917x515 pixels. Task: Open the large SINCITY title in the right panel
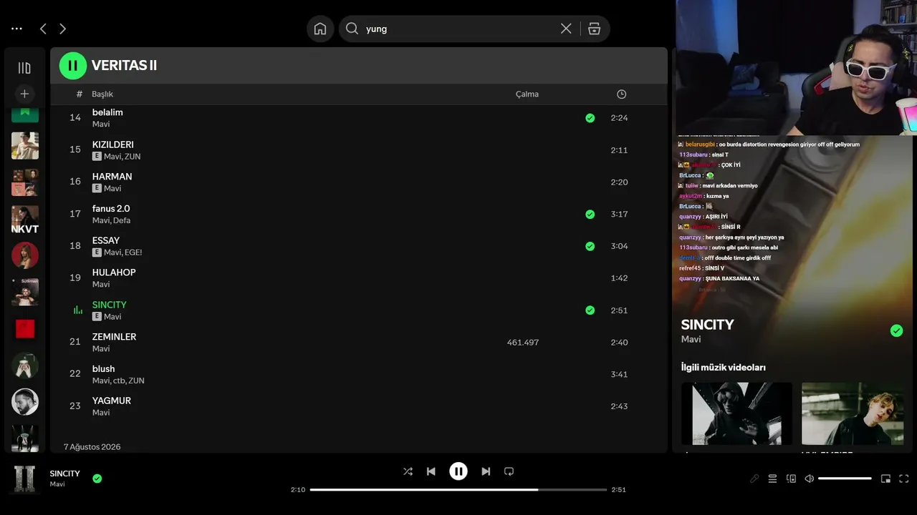tap(708, 325)
